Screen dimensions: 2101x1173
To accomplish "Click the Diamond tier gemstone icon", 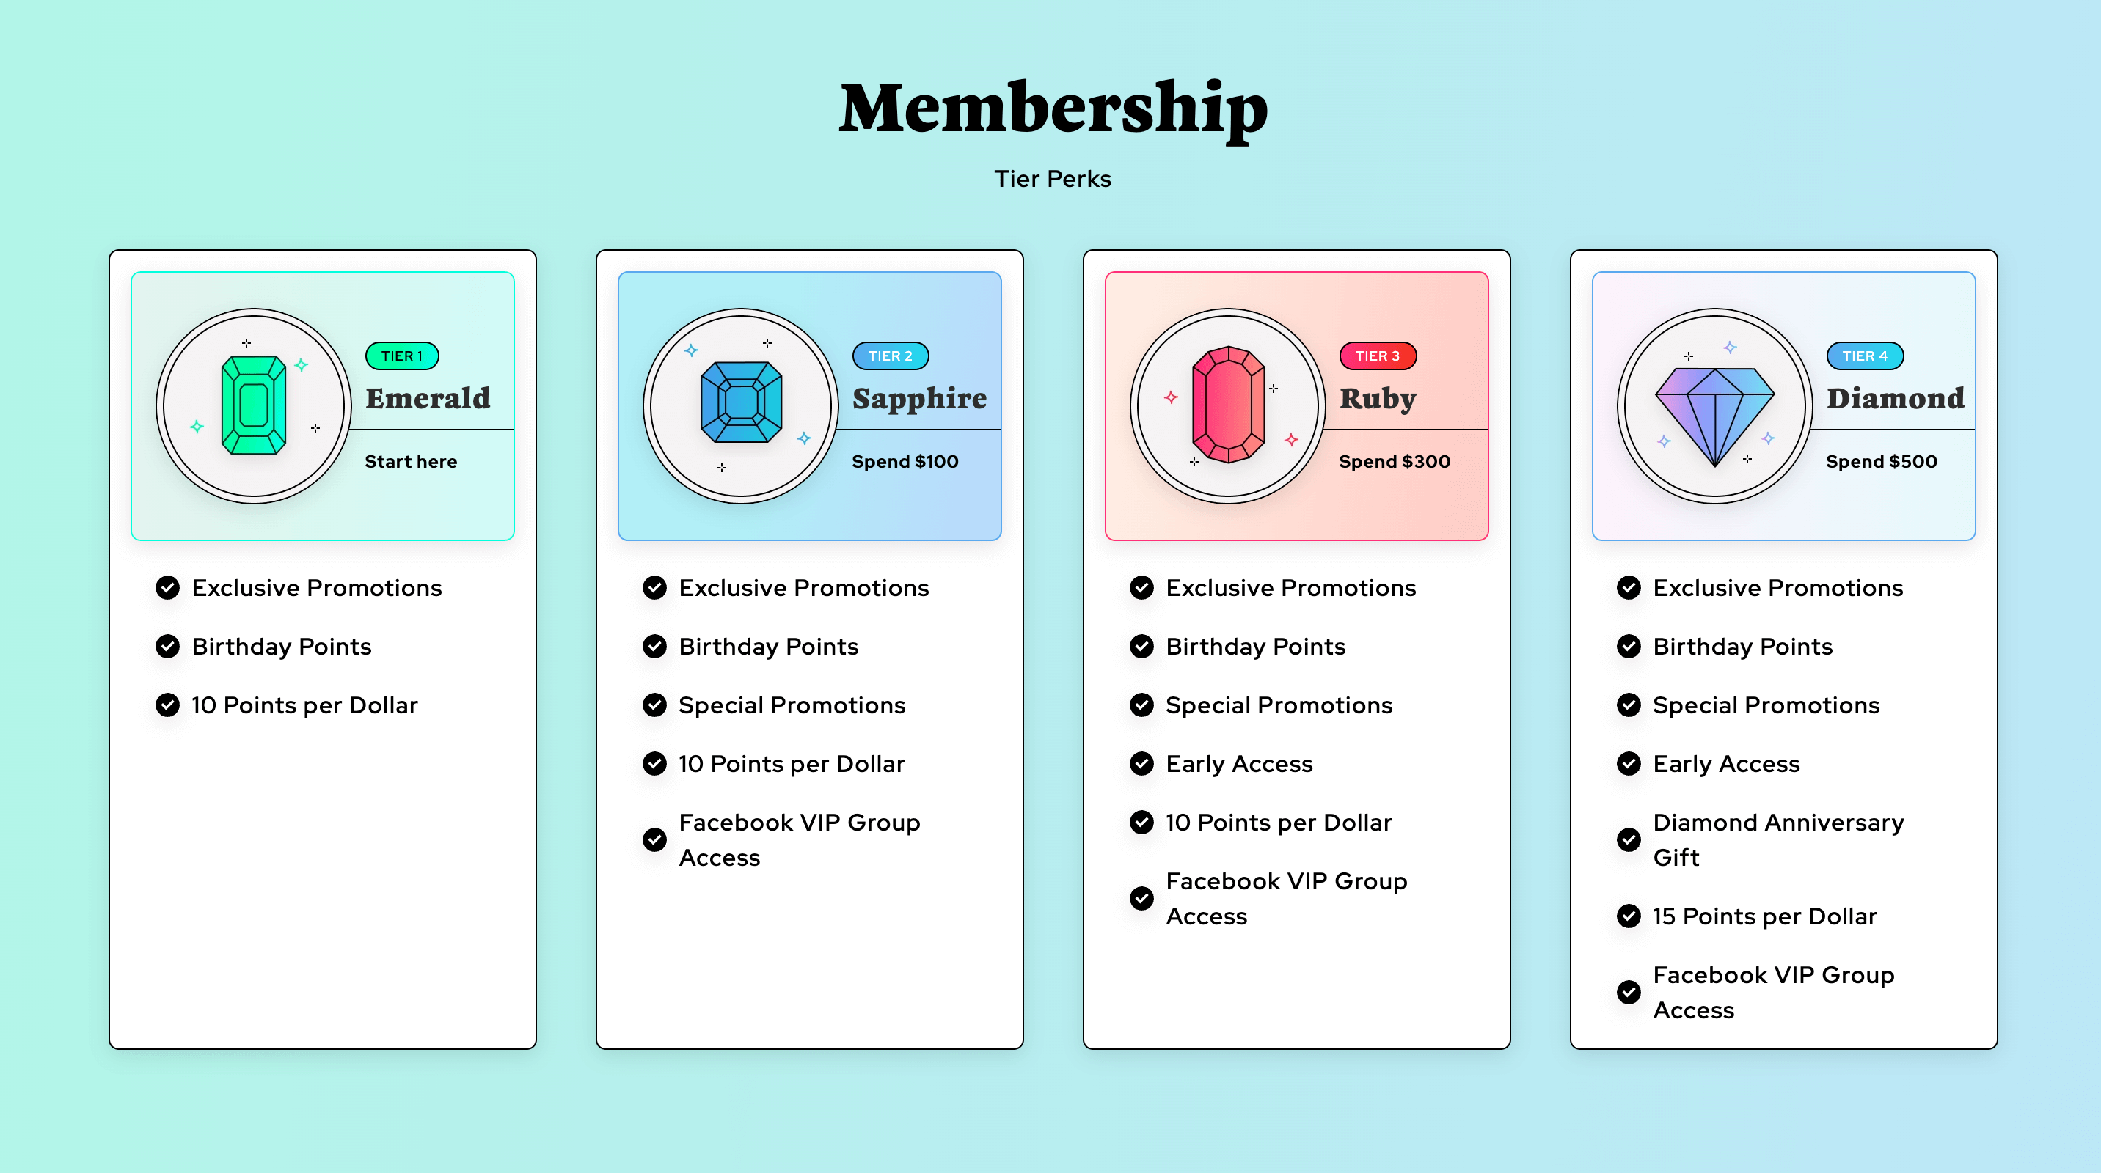I will point(1716,410).
